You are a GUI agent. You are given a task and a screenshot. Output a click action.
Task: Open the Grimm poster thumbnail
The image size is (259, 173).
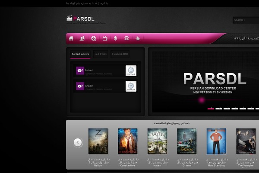(187, 141)
